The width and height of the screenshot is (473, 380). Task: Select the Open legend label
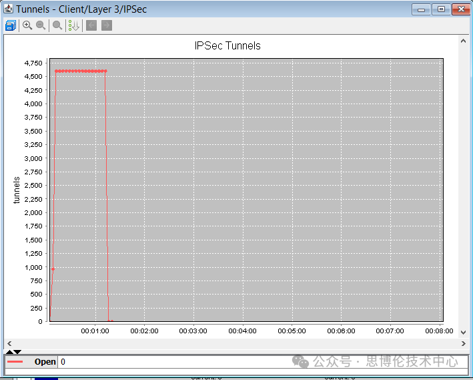coord(45,362)
